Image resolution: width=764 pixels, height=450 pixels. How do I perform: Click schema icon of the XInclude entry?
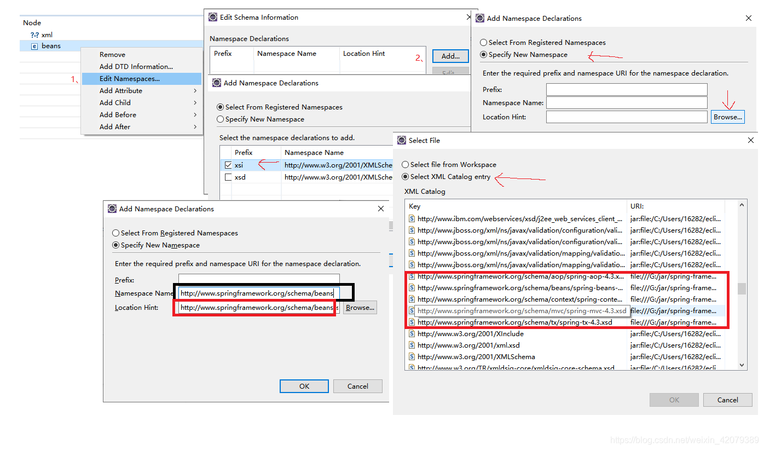412,333
